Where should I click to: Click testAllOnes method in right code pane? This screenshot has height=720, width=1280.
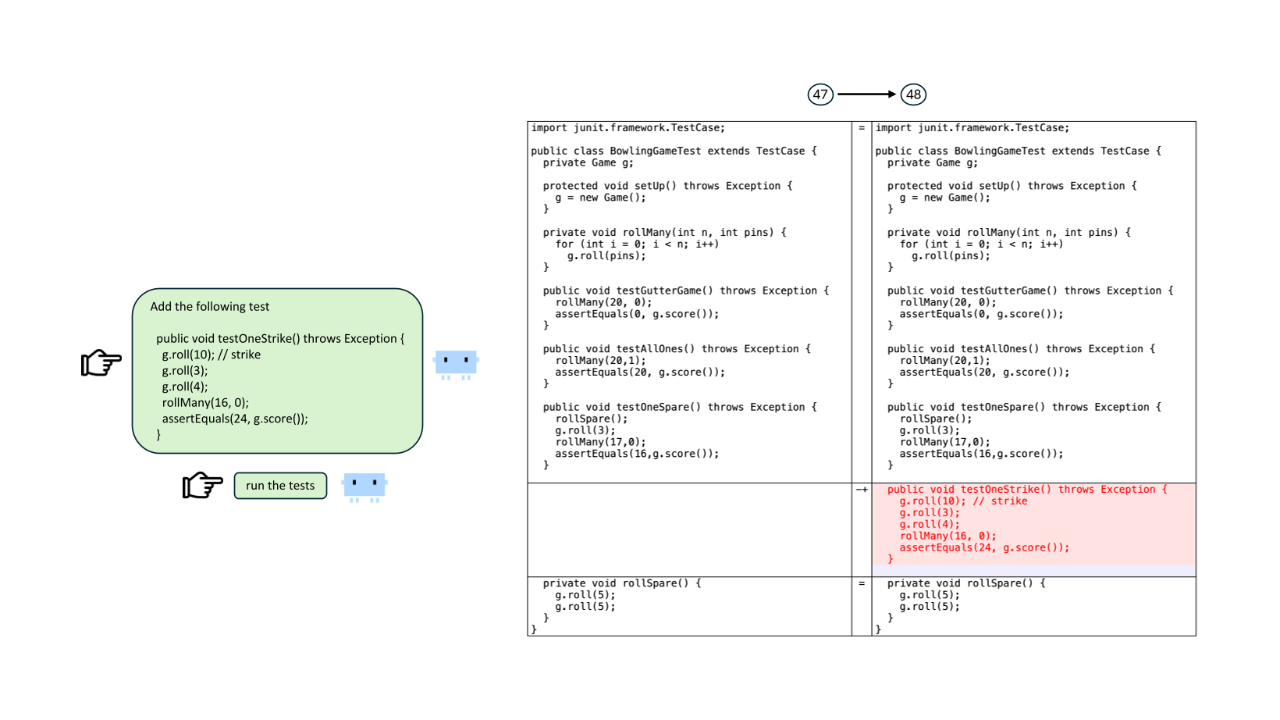point(1020,349)
